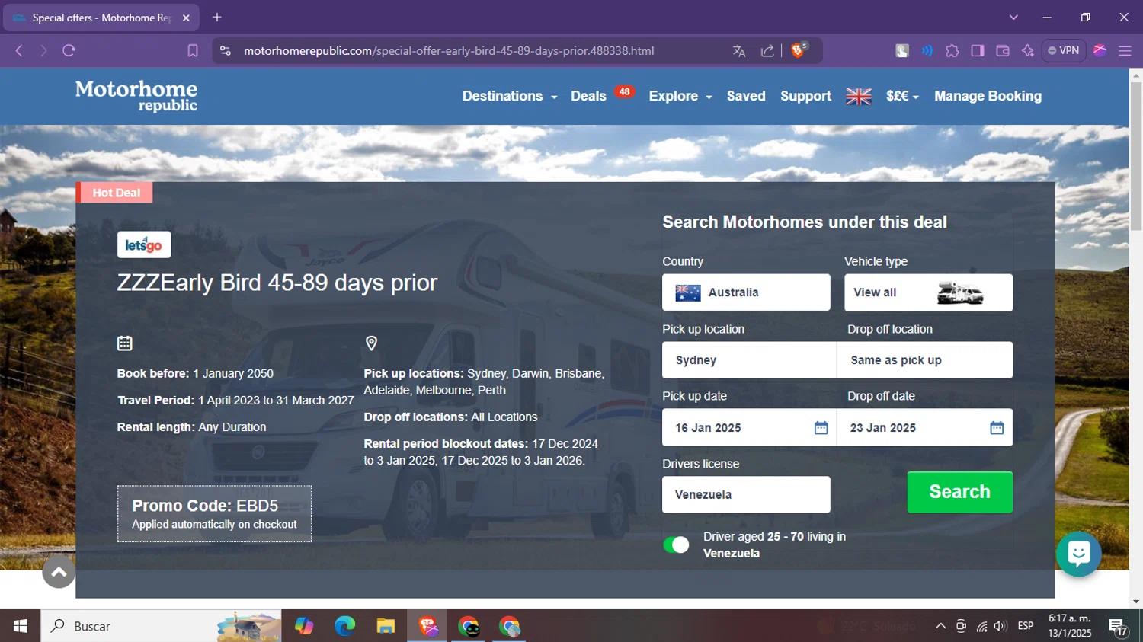Open the Vehicle type View all dropdown
Image resolution: width=1143 pixels, height=642 pixels.
(928, 292)
